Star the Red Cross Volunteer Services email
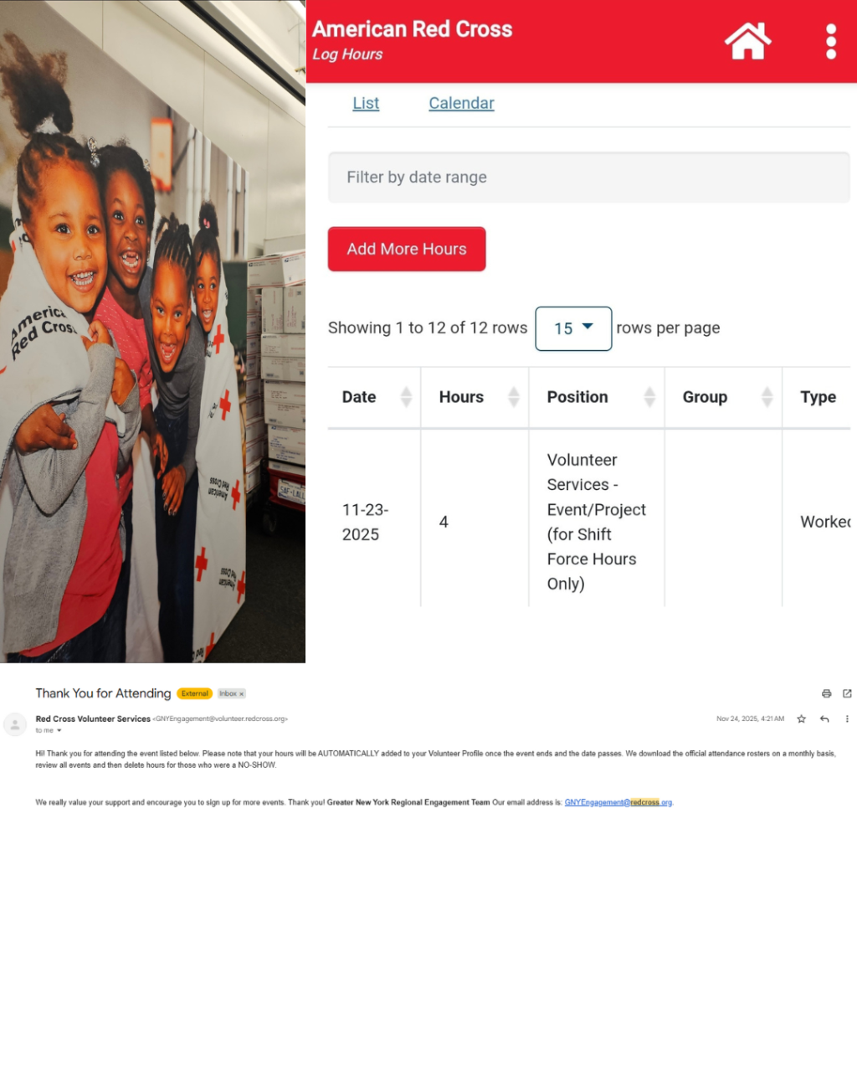Screen dimensions: 857x1072 point(801,719)
